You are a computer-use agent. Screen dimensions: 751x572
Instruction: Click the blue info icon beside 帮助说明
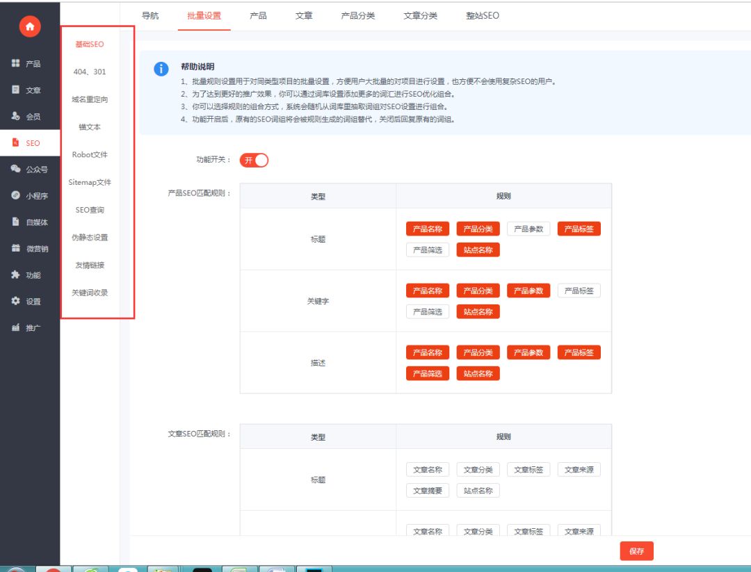click(x=161, y=69)
